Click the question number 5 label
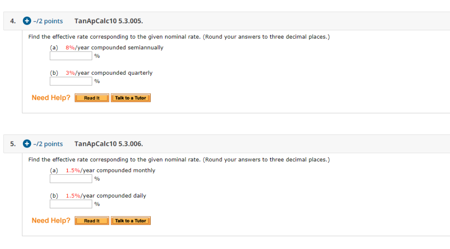450x249 pixels. (13, 144)
